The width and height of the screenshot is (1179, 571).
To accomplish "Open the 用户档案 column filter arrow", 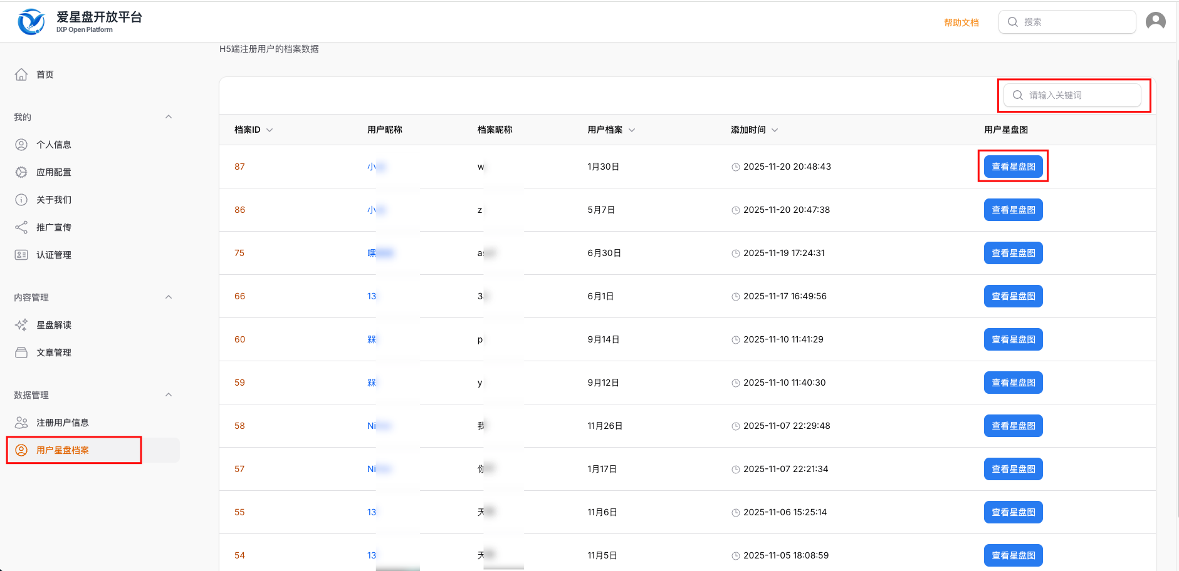I will pyautogui.click(x=632, y=130).
